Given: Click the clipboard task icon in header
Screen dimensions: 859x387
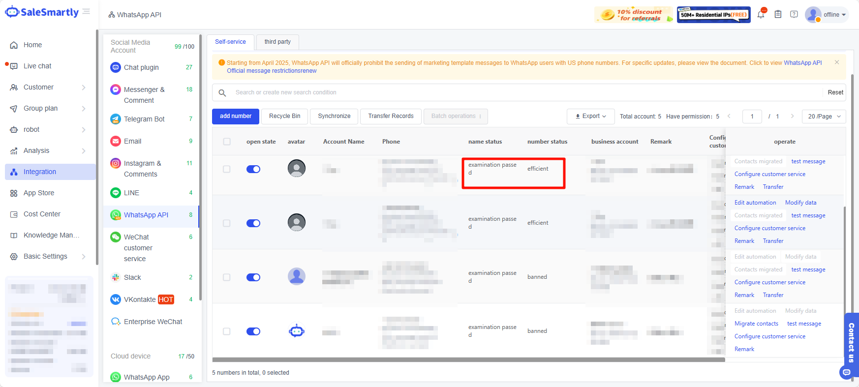Looking at the screenshot, I should point(778,14).
